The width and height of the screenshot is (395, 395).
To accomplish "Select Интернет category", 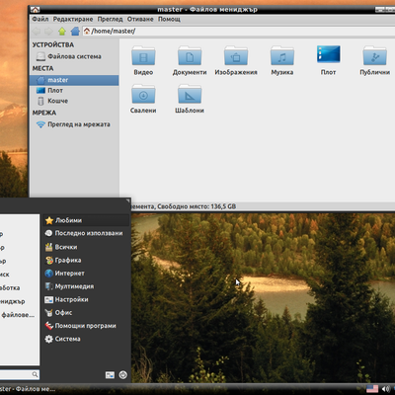I will [86, 274].
